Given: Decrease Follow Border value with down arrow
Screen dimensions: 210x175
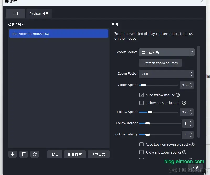Looking at the screenshot, I should [191, 125].
